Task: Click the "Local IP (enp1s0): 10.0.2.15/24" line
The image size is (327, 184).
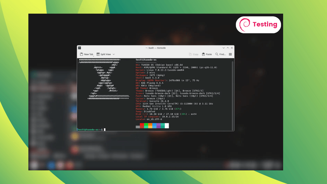Action: pyautogui.click(x=157, y=117)
